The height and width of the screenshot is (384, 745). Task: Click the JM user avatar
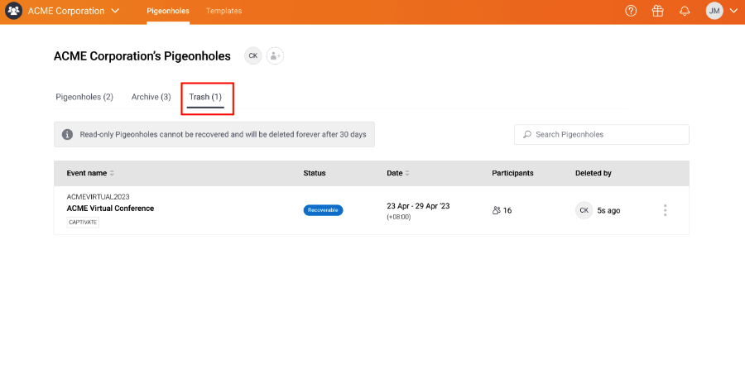tap(714, 11)
